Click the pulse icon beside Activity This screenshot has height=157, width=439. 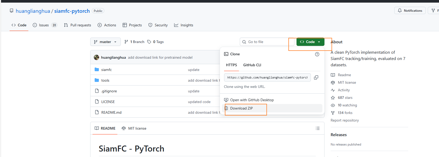333,90
